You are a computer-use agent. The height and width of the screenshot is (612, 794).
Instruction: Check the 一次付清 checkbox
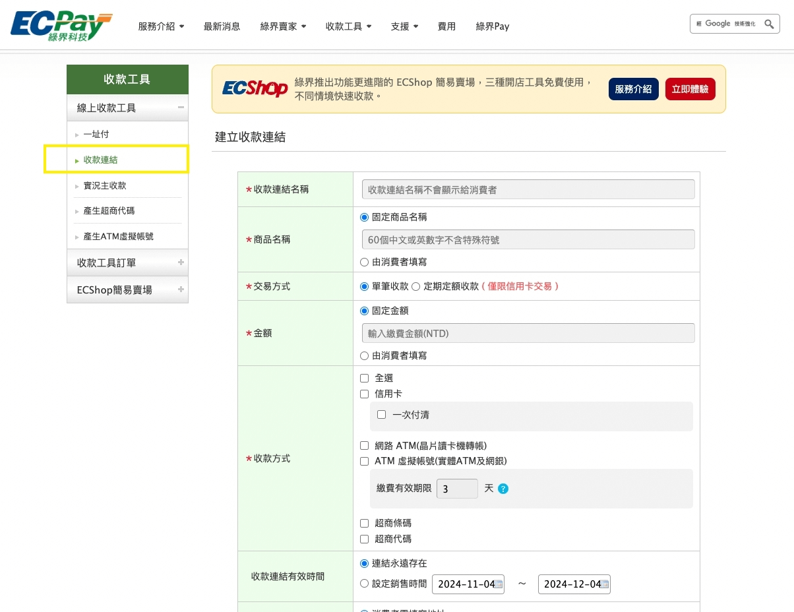[381, 415]
